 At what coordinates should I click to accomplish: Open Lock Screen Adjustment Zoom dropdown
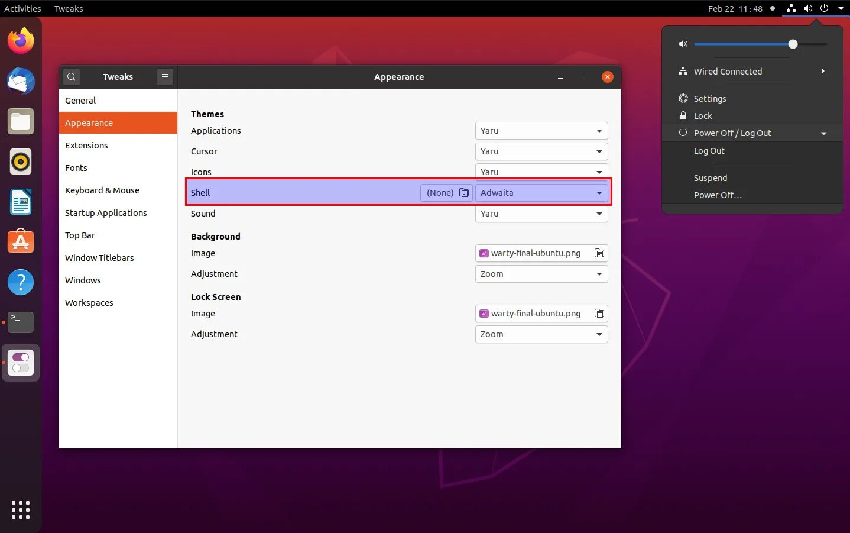click(541, 334)
